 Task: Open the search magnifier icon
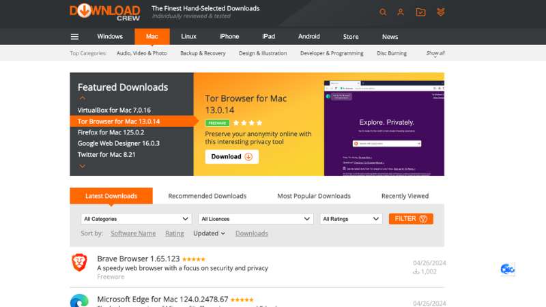point(383,12)
